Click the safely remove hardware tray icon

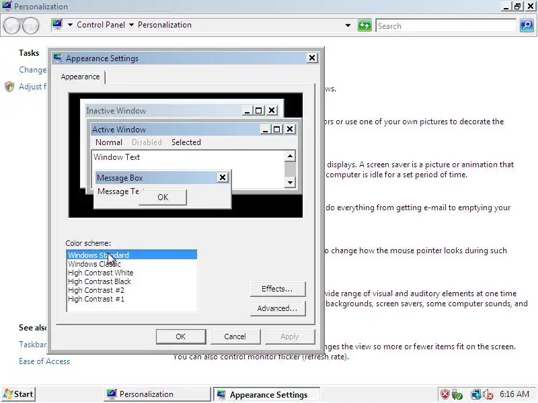(x=457, y=394)
